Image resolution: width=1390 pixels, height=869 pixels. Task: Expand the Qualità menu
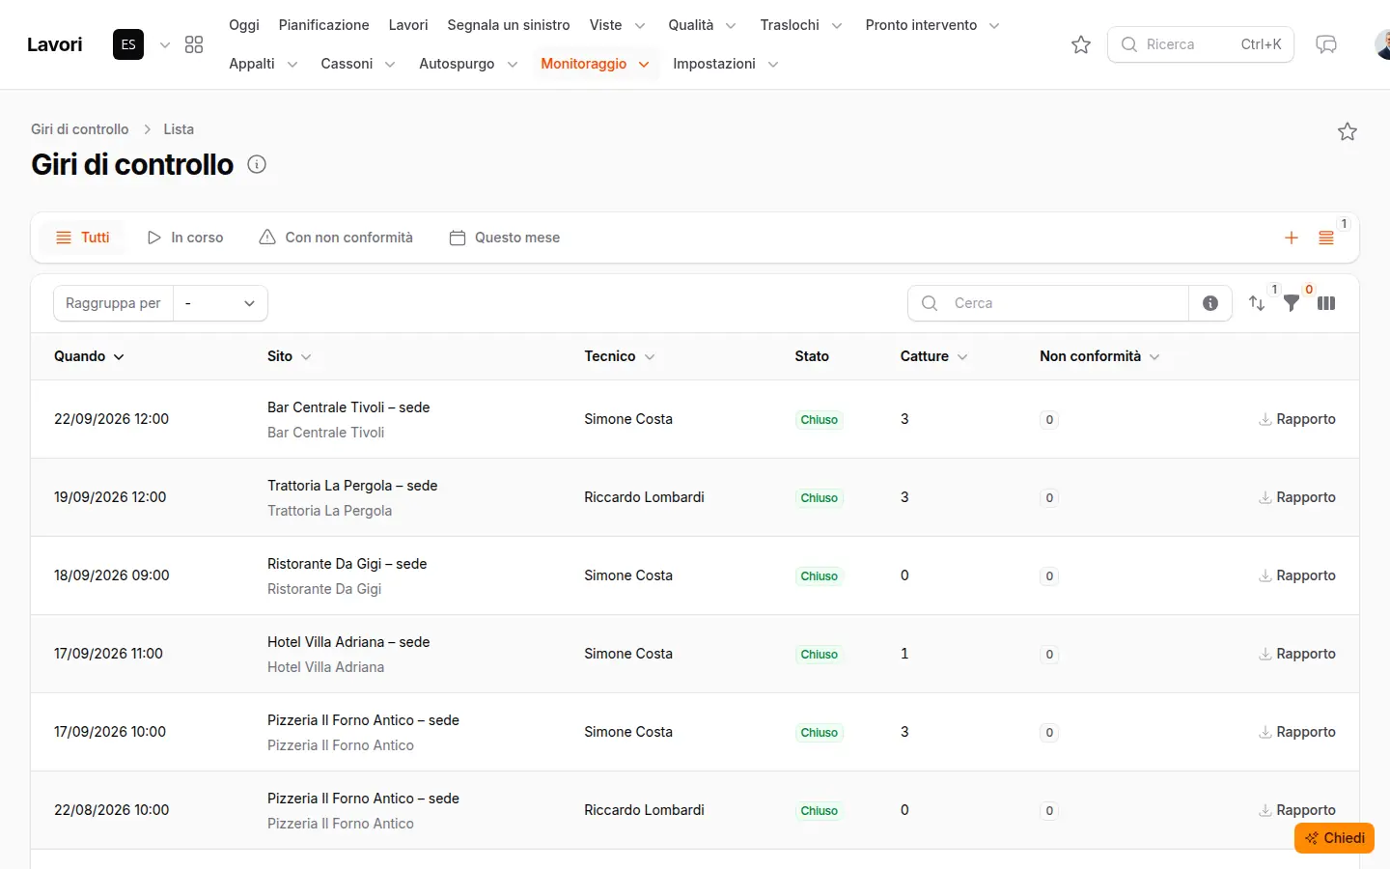point(702,25)
